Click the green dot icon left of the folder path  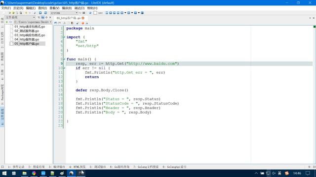(x=6, y=22)
